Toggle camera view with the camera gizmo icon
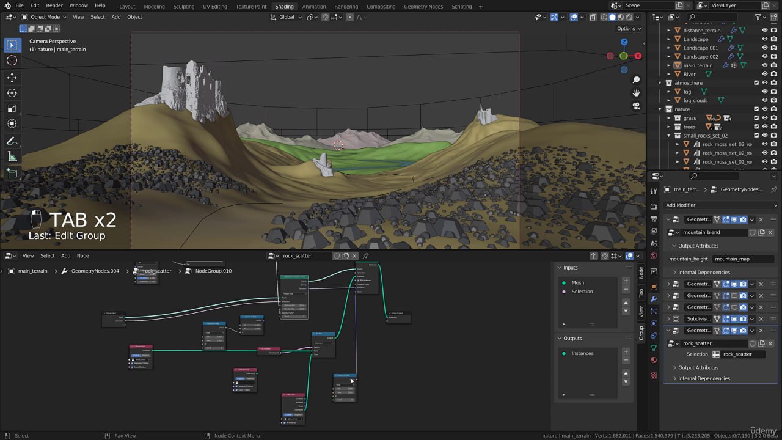782x440 pixels. tap(636, 106)
